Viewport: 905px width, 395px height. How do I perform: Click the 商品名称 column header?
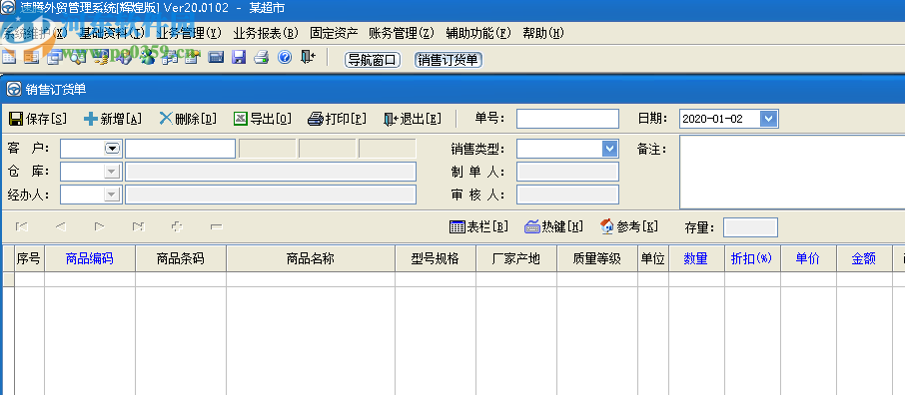point(311,259)
